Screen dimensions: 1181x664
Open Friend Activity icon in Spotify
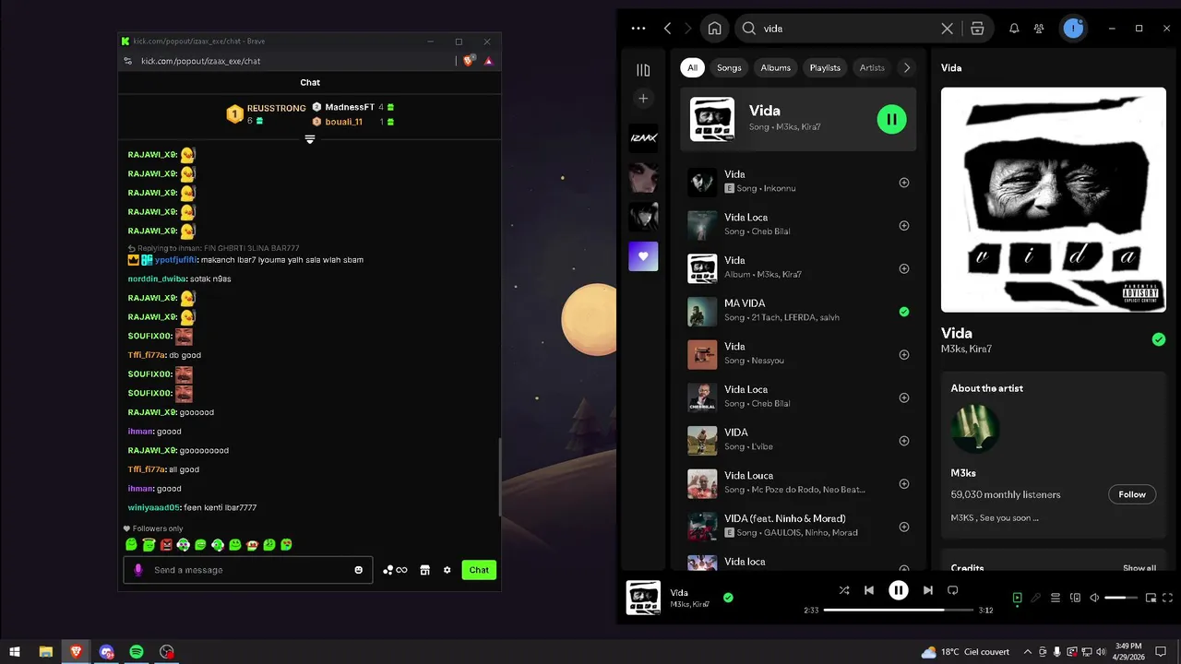pyautogui.click(x=1039, y=29)
